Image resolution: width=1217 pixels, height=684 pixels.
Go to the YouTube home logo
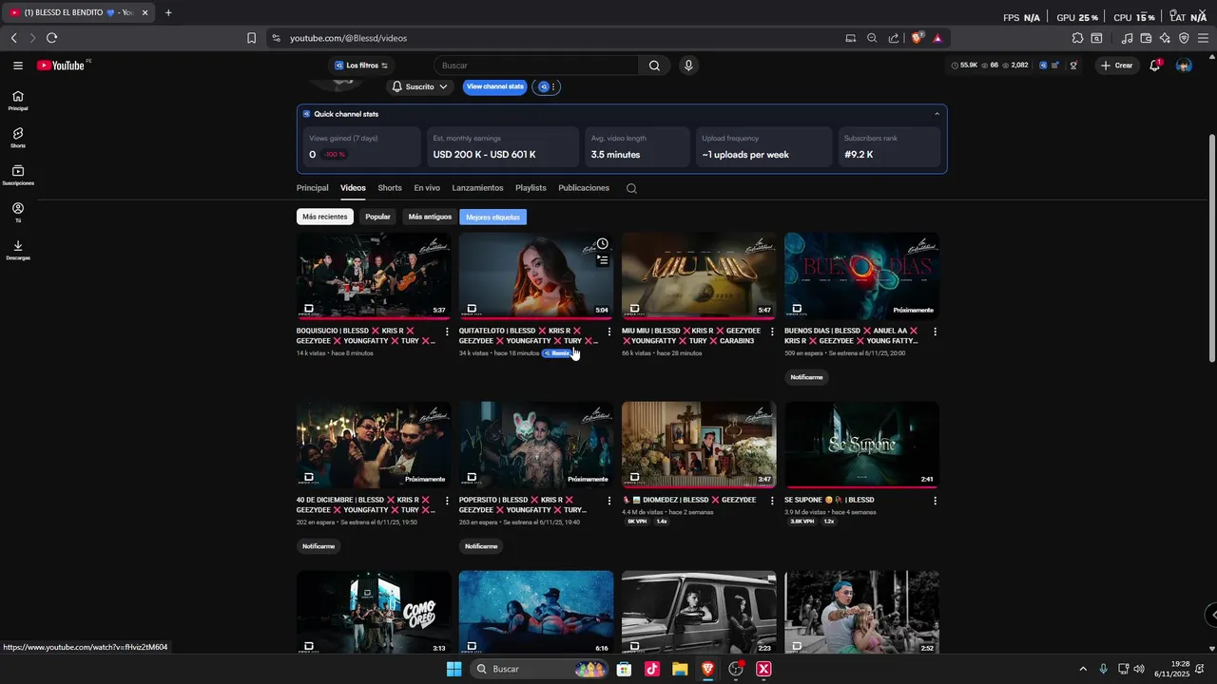[x=63, y=66]
